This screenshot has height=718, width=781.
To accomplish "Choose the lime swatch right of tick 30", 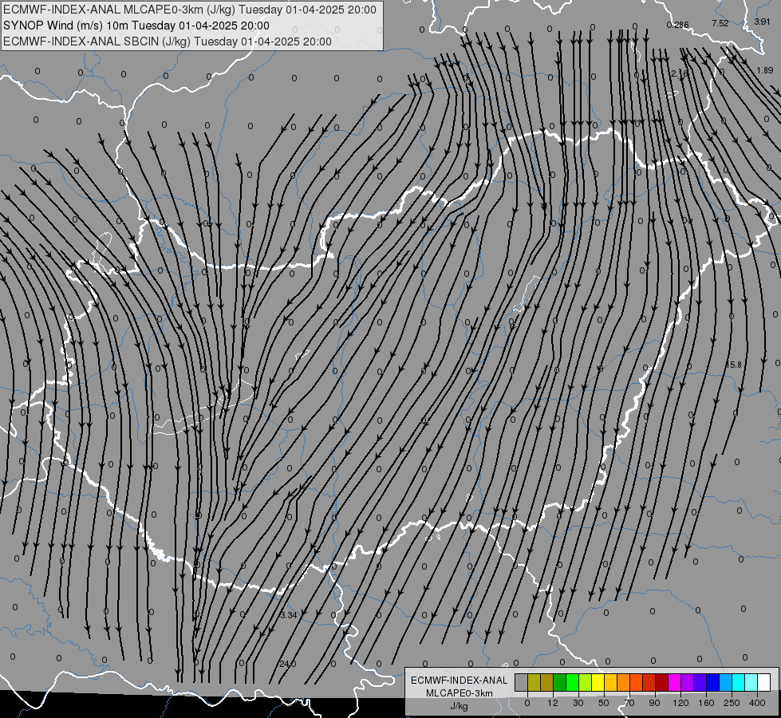I will [x=586, y=683].
